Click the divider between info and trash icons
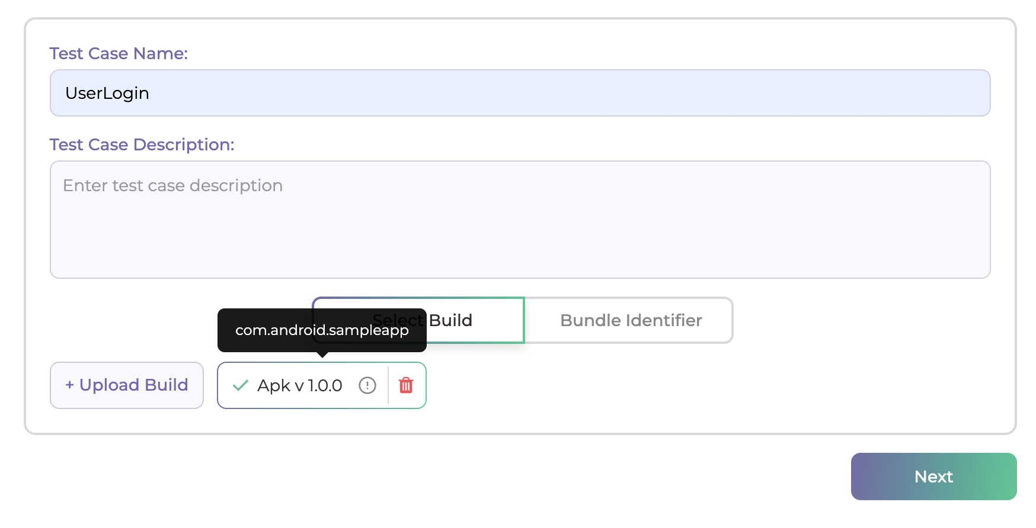1036x528 pixels. [388, 385]
